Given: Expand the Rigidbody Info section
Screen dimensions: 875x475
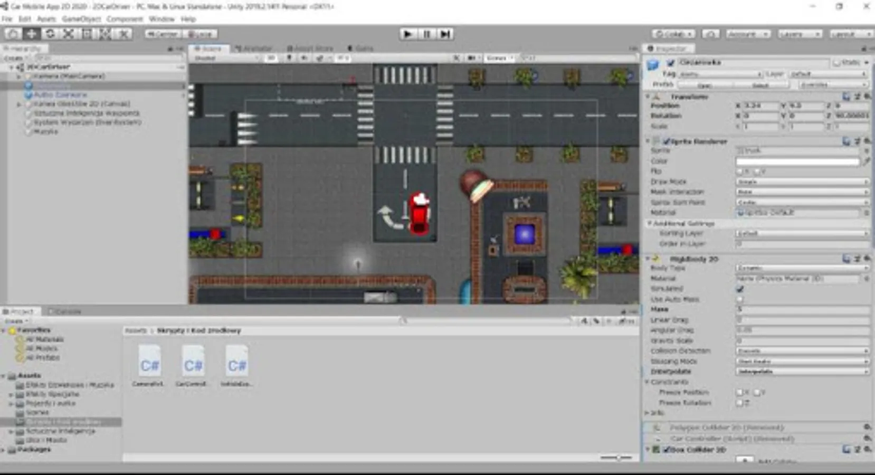Looking at the screenshot, I should 646,413.
